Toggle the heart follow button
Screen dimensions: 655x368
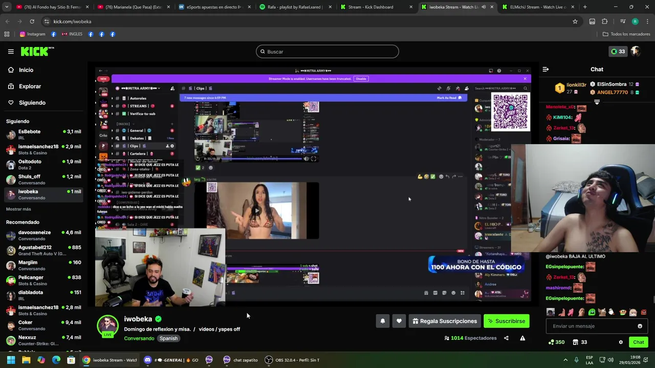[x=399, y=321]
